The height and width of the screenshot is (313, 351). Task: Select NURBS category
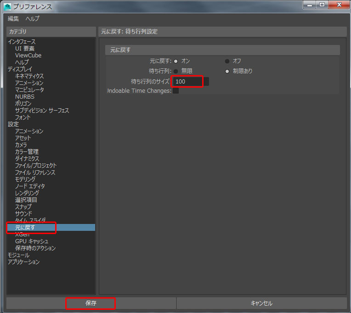25,97
